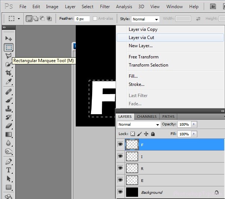Click Intersect with selection mode icon
The height and width of the screenshot is (199, 225).
[49, 18]
